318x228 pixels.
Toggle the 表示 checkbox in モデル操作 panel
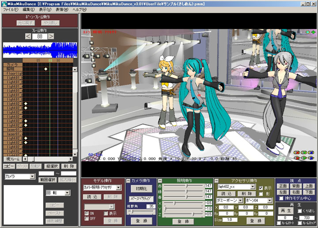[x=106, y=213]
